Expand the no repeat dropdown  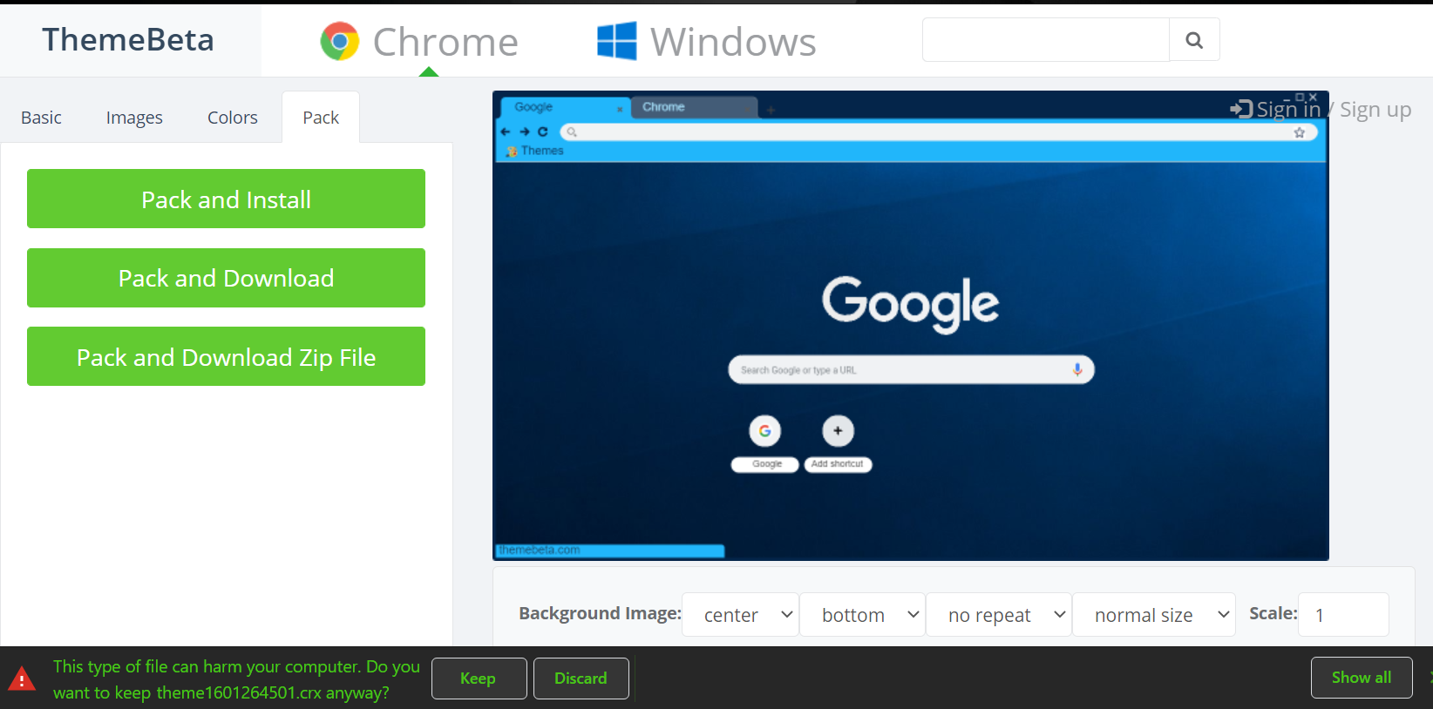[x=999, y=615]
